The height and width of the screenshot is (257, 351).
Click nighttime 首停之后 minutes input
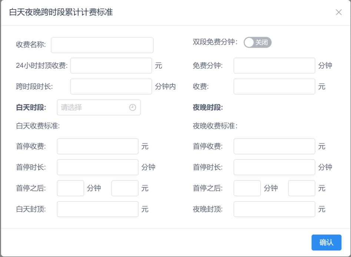(247, 188)
